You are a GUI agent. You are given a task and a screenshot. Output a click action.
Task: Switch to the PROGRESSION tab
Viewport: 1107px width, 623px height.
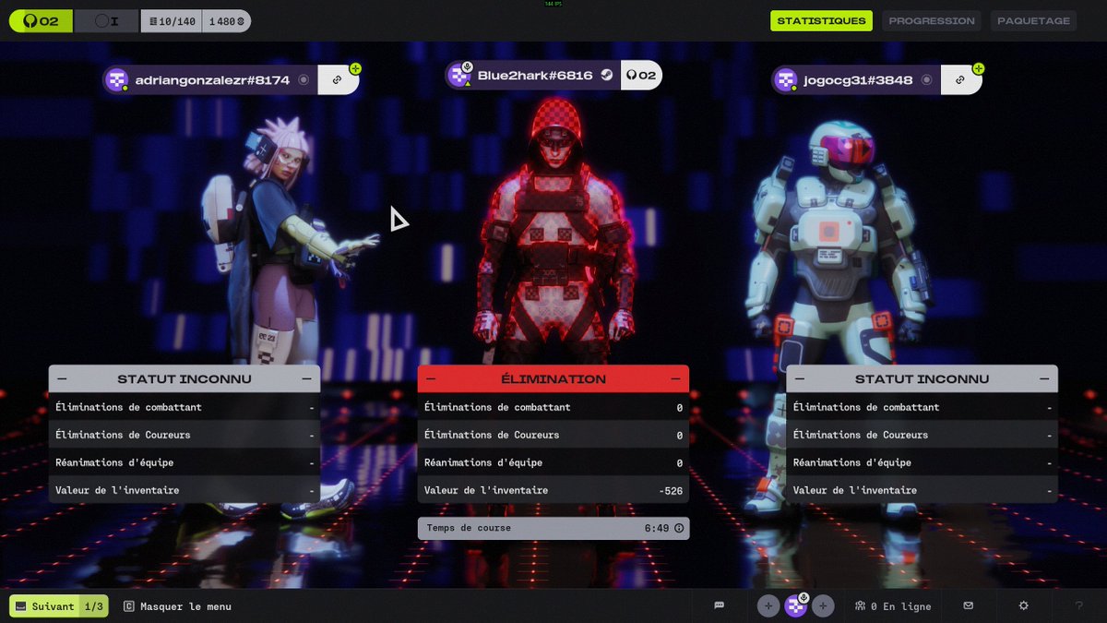[931, 20]
